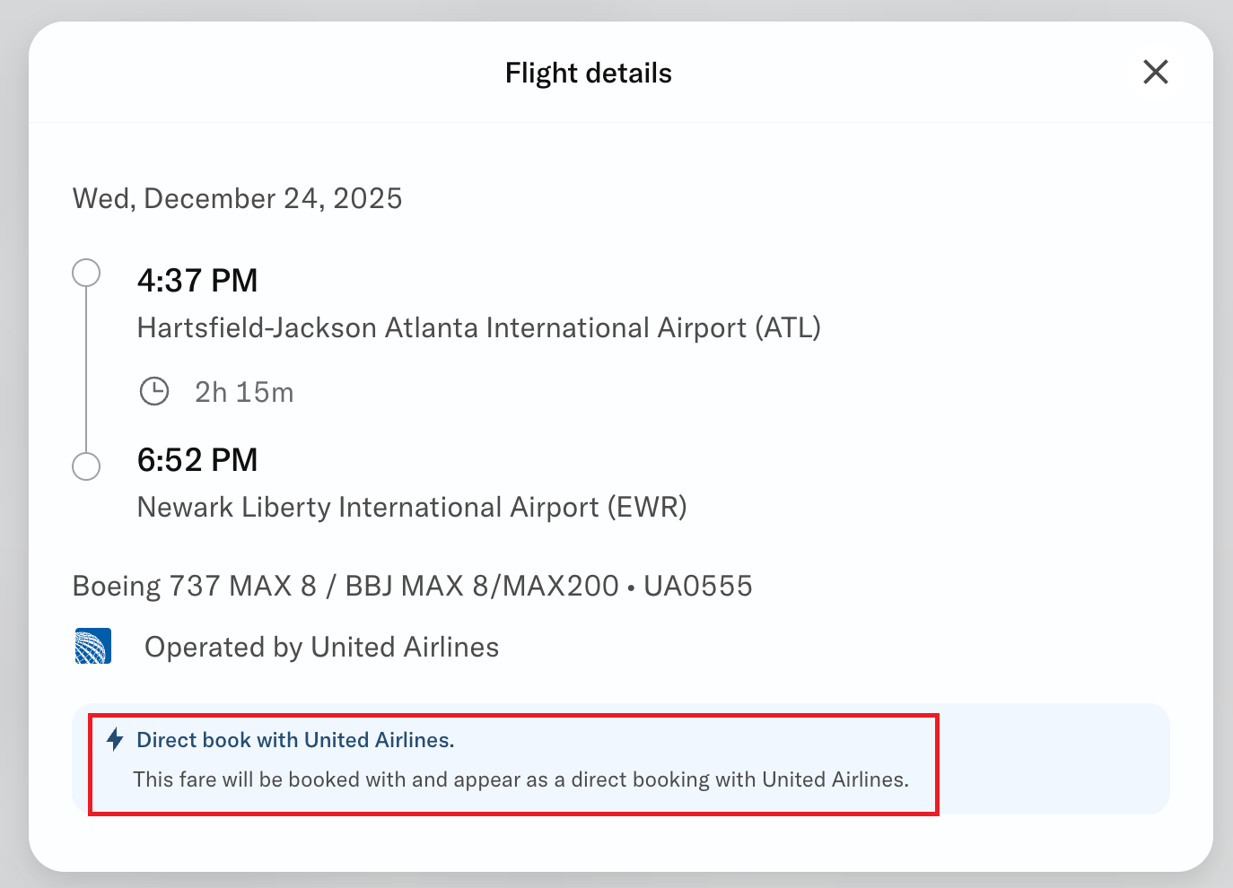Click the UA0555 flight number

[x=697, y=587]
